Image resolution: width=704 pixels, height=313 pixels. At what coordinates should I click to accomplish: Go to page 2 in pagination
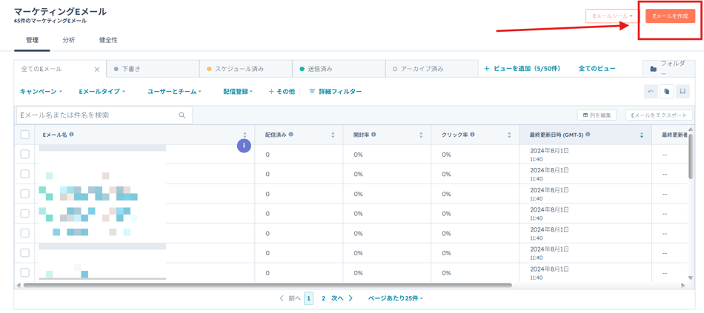pos(323,298)
